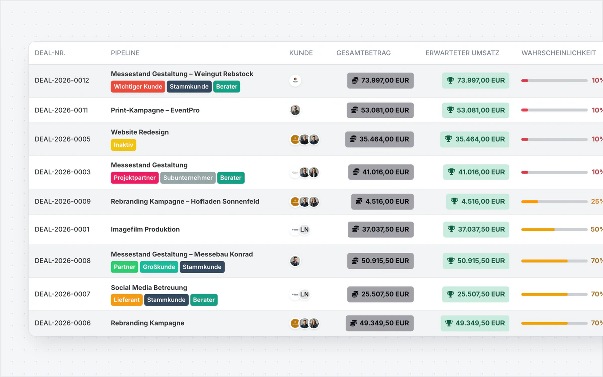
Task: Click the customer avatar for DEAL-2026-0011
Action: tap(295, 110)
